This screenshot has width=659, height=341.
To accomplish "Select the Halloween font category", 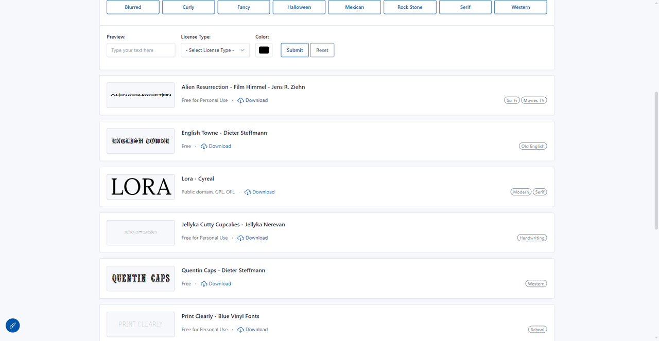I will (299, 7).
